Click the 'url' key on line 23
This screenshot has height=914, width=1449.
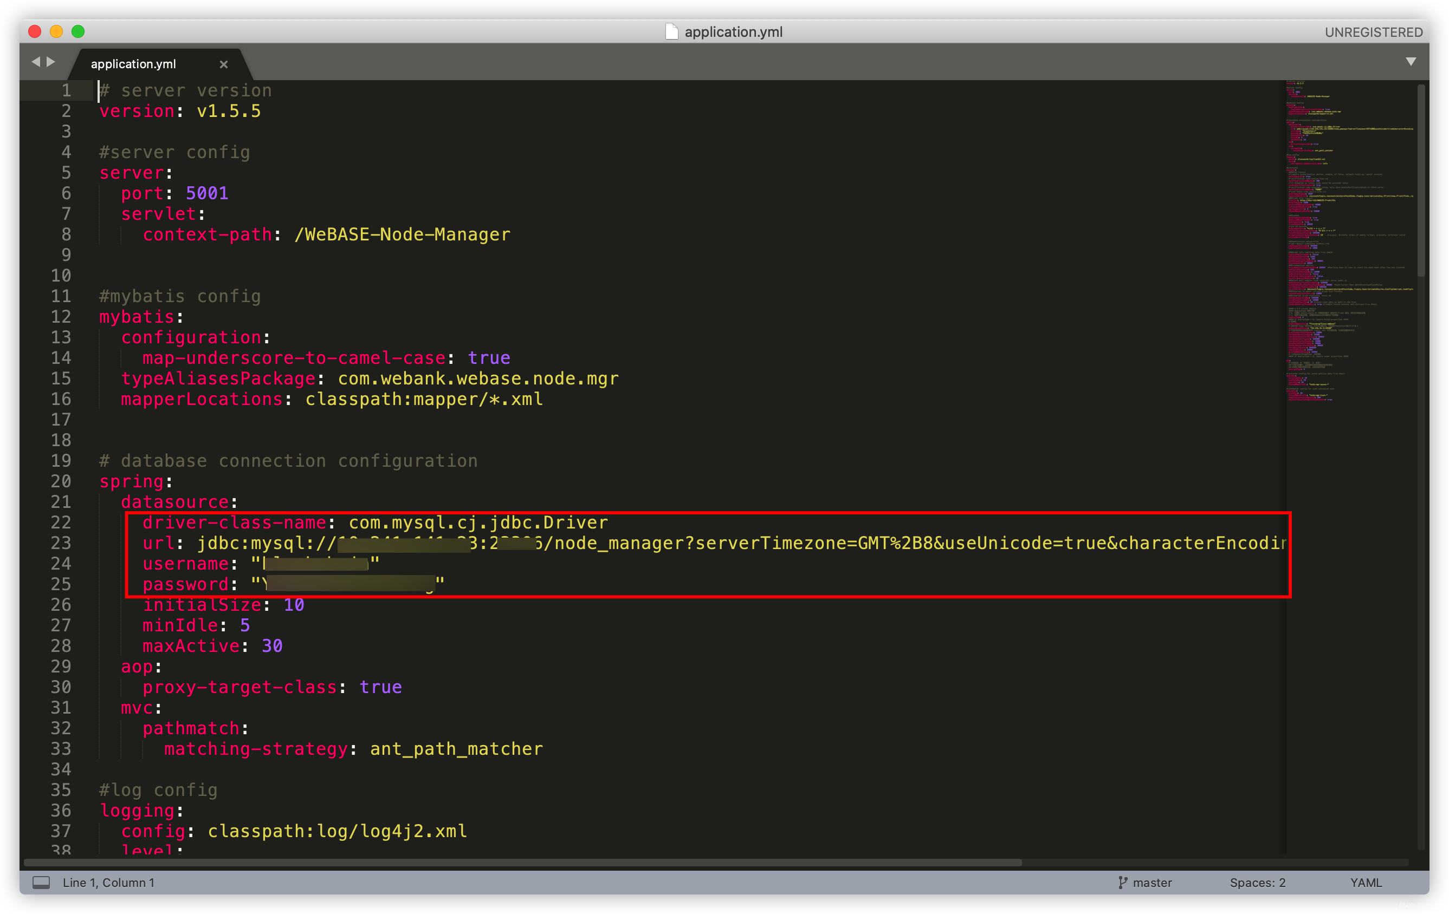click(159, 543)
